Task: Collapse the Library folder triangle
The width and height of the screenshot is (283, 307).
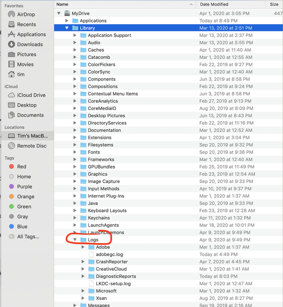Action: click(67, 28)
